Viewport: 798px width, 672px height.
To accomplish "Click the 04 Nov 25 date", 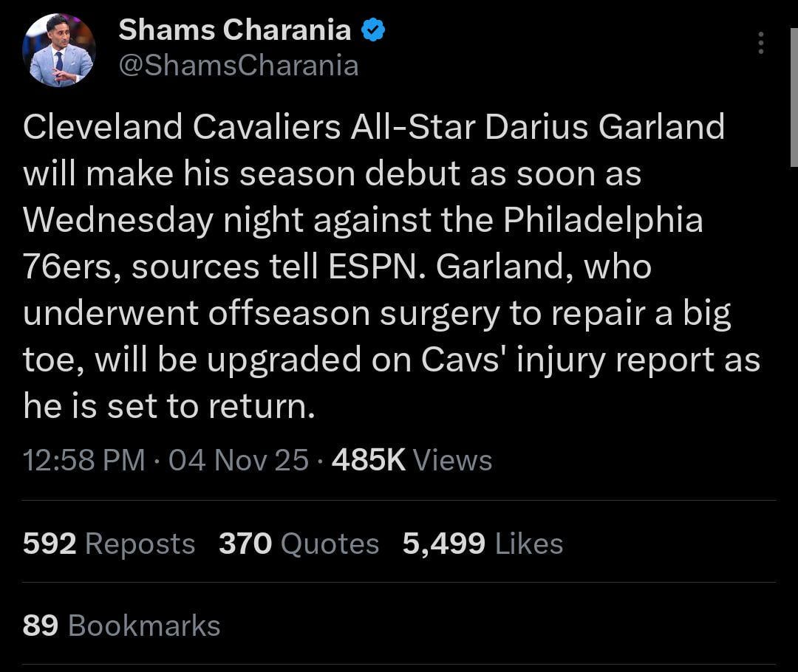I will coord(238,460).
